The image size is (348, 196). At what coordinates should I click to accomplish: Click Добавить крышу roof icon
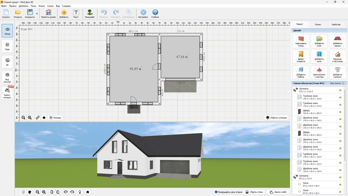click(337, 41)
